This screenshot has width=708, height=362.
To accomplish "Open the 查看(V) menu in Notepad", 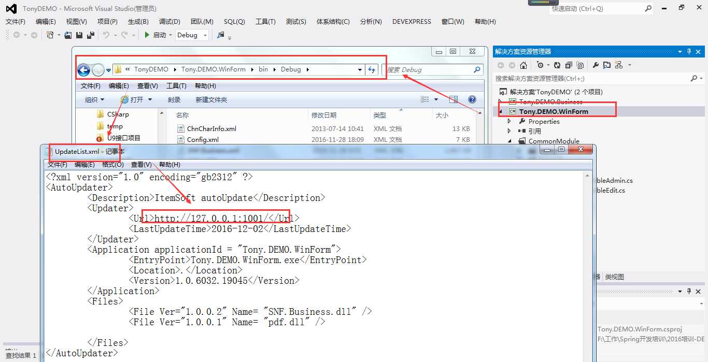I will 141,164.
